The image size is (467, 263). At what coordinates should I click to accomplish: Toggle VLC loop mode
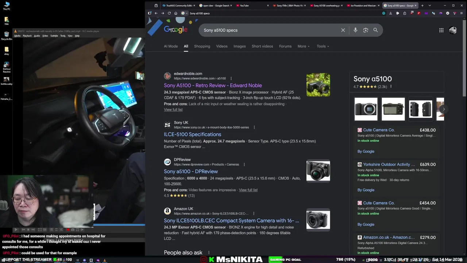[56, 230]
